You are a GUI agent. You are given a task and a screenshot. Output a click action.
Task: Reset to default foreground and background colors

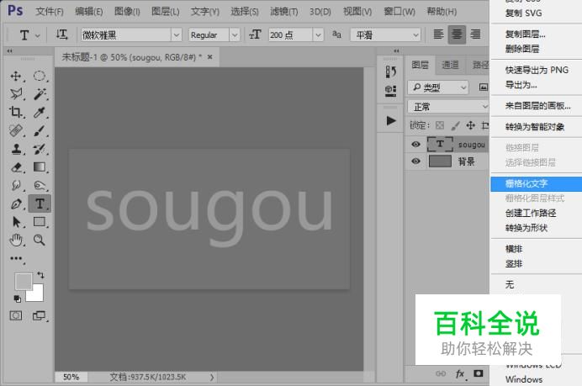17,299
